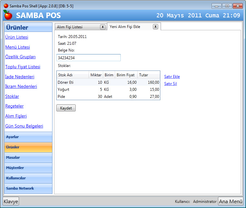Open the Klavye on-screen keyboard

tap(11, 202)
